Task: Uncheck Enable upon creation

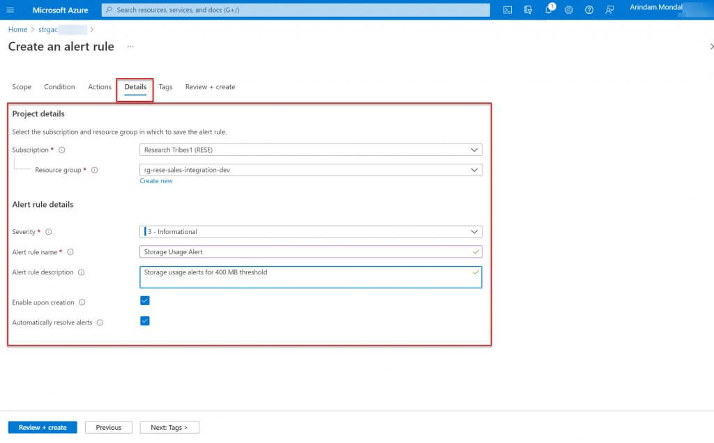Action: click(145, 302)
